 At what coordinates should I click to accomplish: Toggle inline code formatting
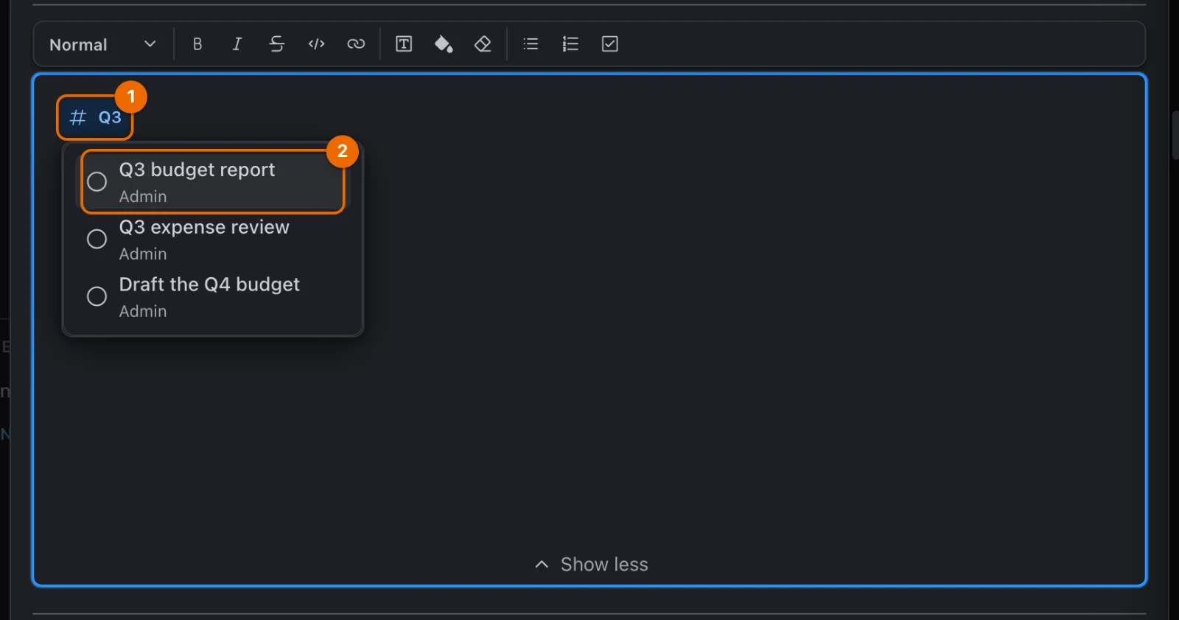click(317, 44)
